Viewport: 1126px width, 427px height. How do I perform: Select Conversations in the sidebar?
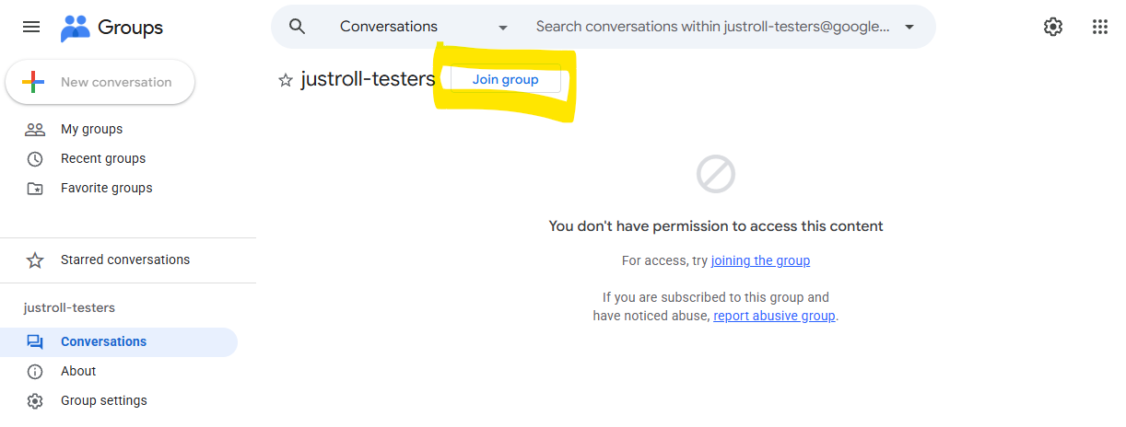(119, 342)
